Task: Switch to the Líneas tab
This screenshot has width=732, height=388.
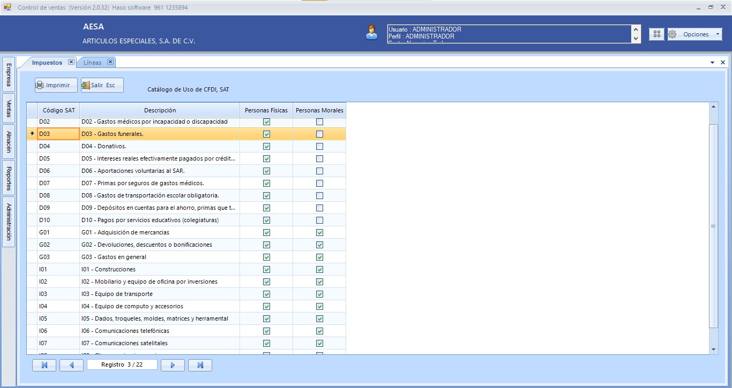Action: (92, 63)
